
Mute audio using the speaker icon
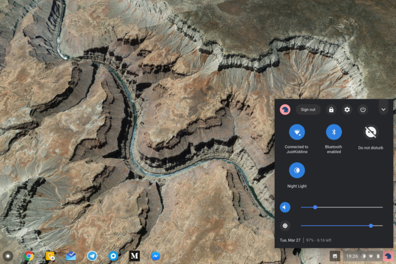click(x=285, y=207)
